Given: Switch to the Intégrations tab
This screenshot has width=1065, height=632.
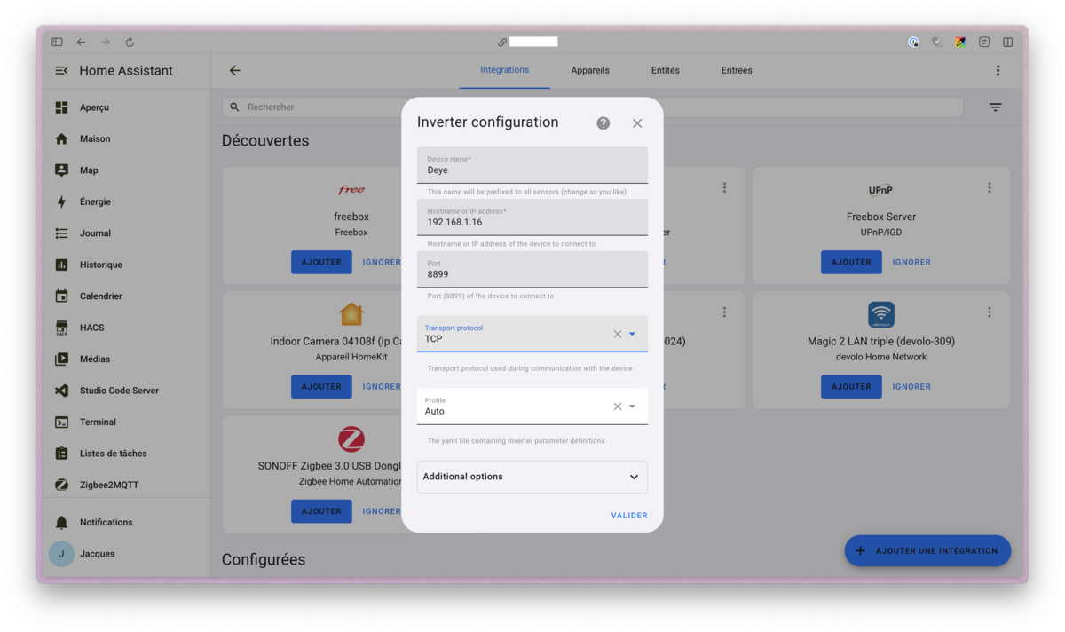Looking at the screenshot, I should (x=505, y=70).
